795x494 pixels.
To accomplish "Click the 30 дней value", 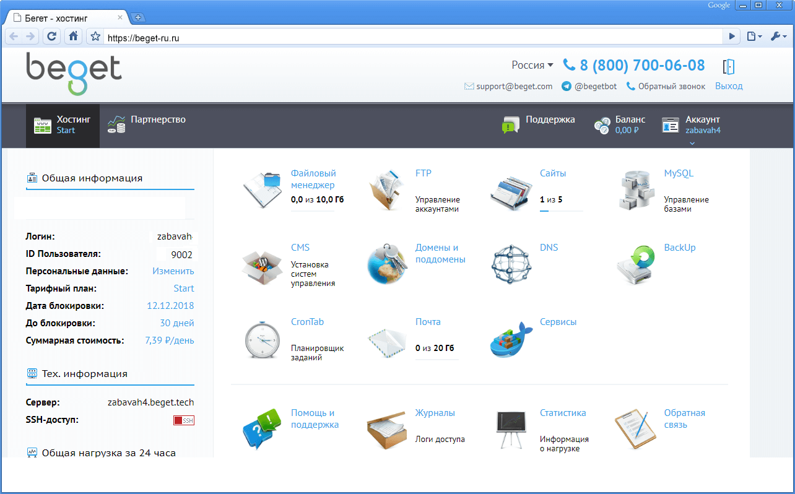I will [177, 323].
